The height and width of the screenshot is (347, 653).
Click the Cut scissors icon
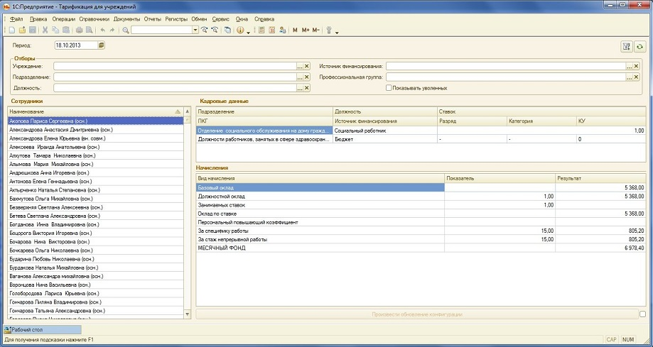[x=45, y=30]
